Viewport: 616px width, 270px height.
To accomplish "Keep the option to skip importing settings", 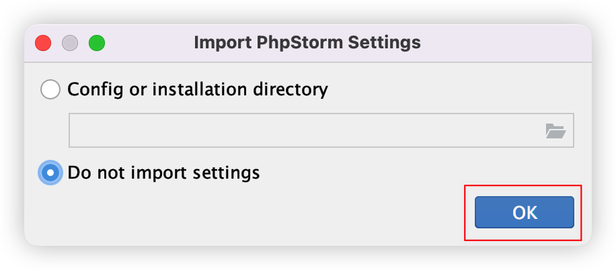I will point(50,173).
